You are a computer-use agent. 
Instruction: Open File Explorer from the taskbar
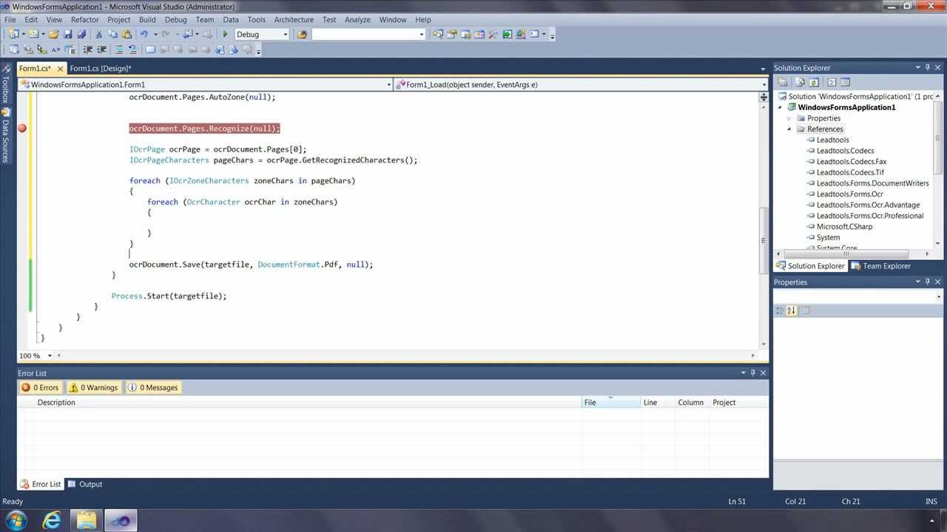(87, 520)
